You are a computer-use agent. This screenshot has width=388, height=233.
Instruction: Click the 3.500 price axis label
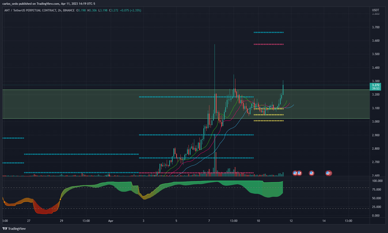click(x=375, y=54)
